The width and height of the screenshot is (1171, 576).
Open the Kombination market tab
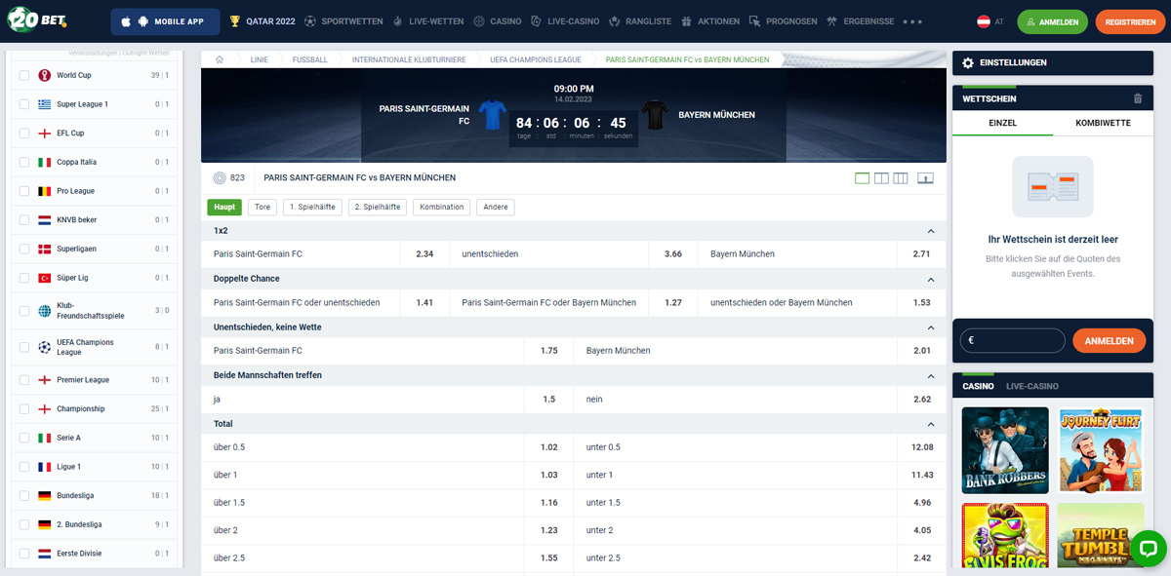442,207
